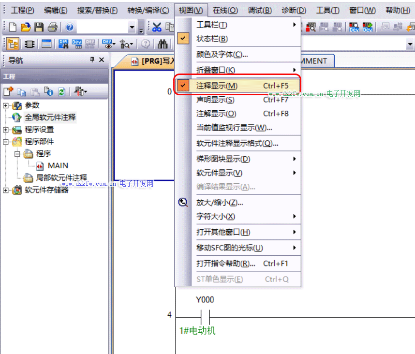Image resolution: width=415 pixels, height=354 pixels.
Task: Select MAIN program in project tree
Action: pos(58,165)
